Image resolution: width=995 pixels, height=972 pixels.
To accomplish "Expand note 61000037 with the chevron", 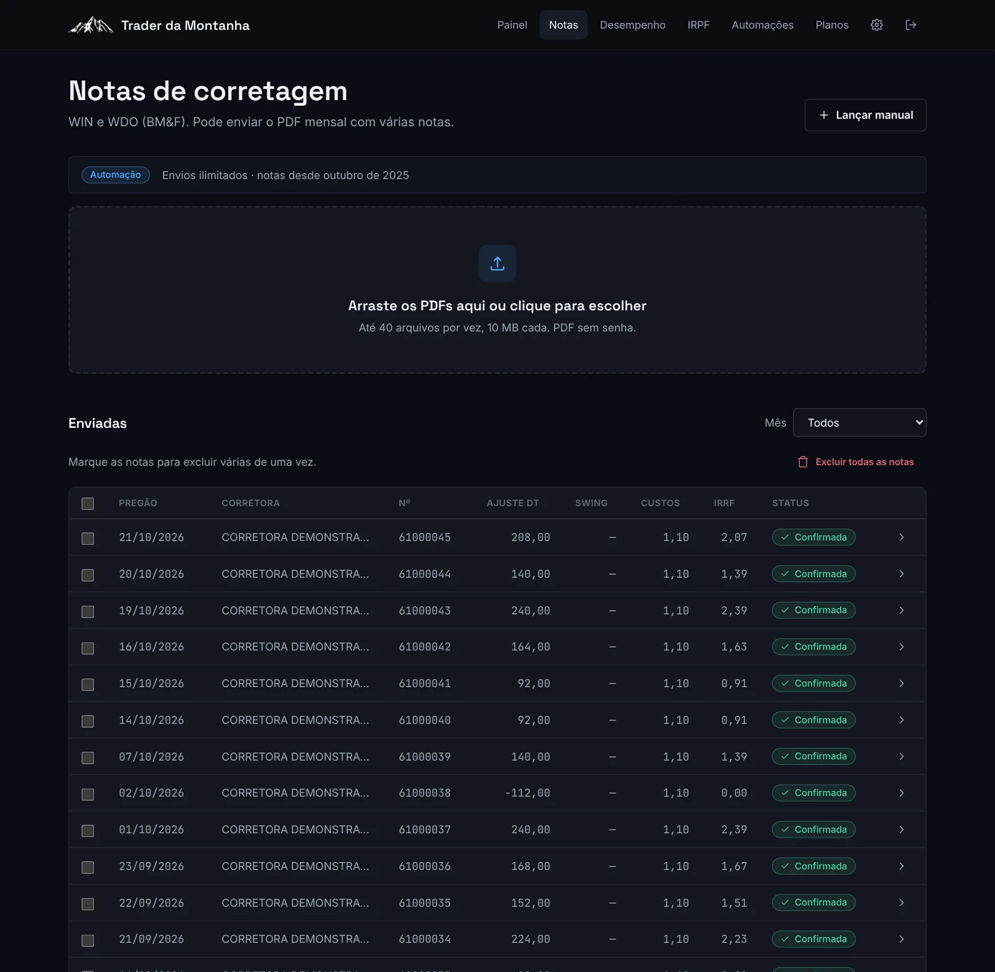I will [901, 830].
